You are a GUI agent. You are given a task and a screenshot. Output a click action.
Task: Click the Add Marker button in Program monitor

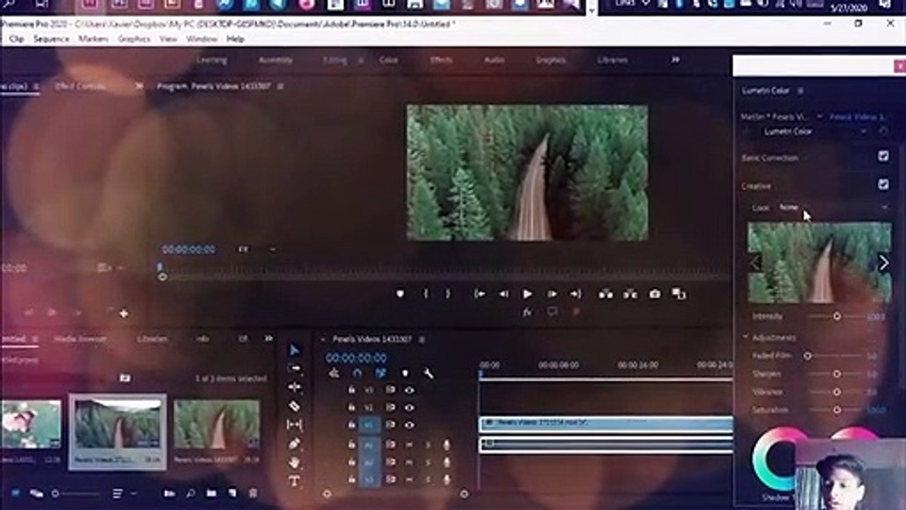400,294
